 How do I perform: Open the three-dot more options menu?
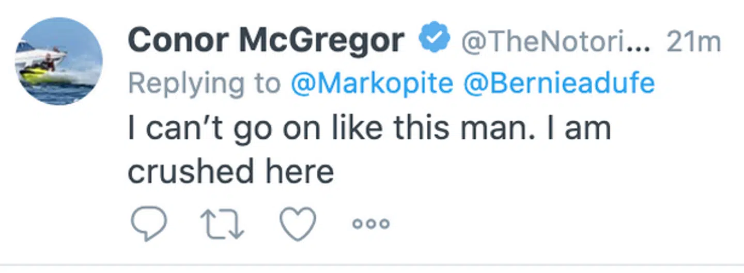tap(370, 224)
